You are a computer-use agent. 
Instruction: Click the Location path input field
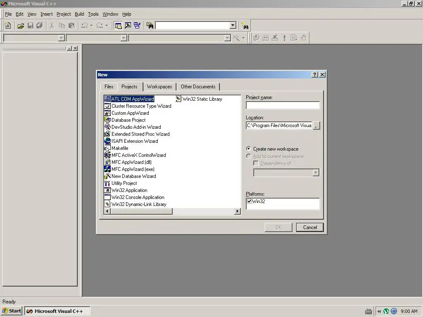tap(279, 125)
